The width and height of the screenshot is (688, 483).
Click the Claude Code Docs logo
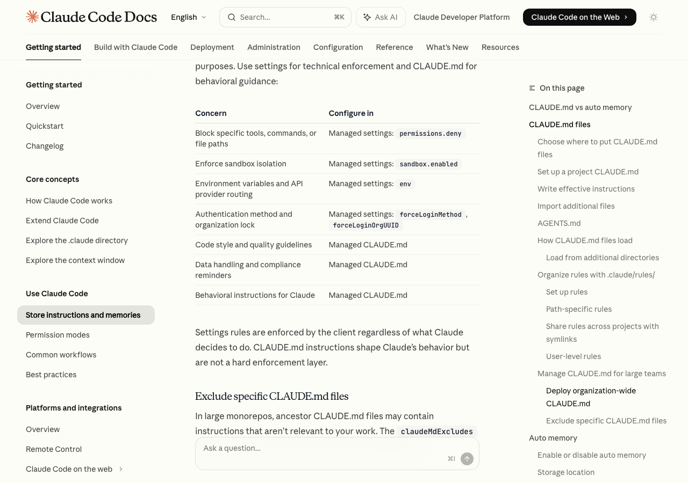(91, 17)
